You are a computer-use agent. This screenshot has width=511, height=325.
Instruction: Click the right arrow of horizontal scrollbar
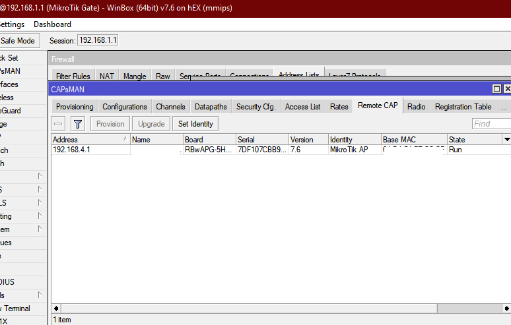tap(507, 309)
